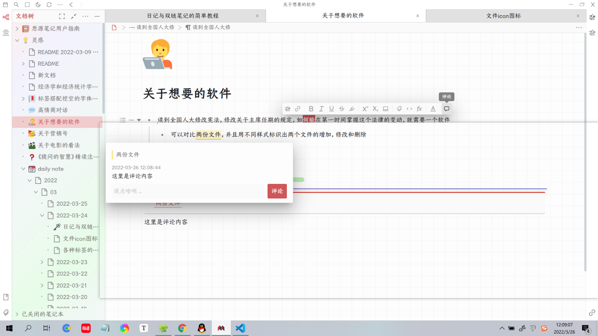Collapse the 灵感 notebook
Image resolution: width=598 pixels, height=336 pixels.
point(17,40)
